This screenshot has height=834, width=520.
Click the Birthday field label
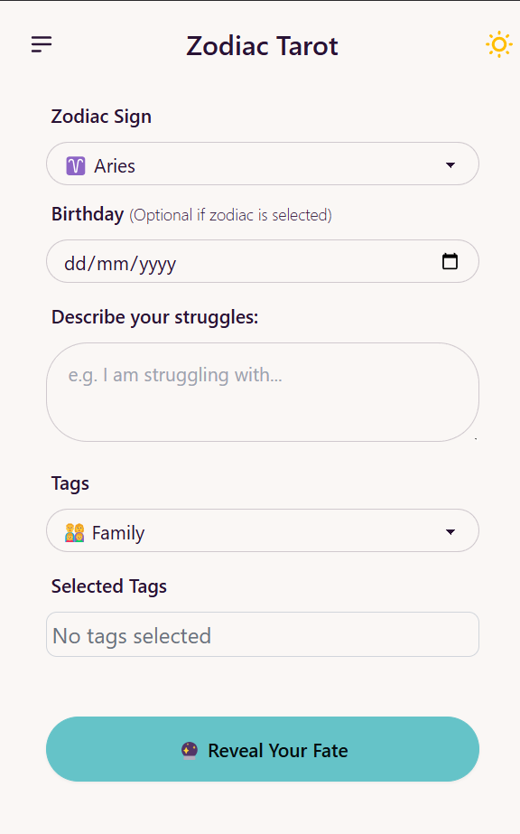click(x=88, y=214)
